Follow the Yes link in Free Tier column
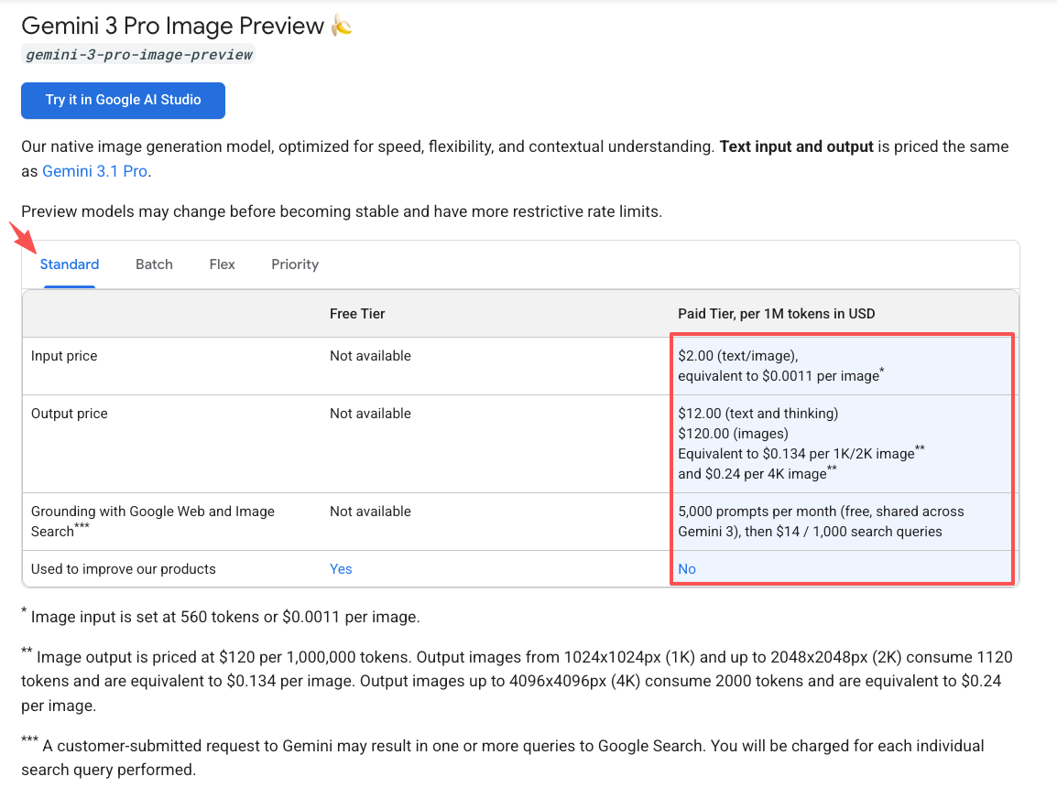The height and width of the screenshot is (787, 1057). pos(341,569)
